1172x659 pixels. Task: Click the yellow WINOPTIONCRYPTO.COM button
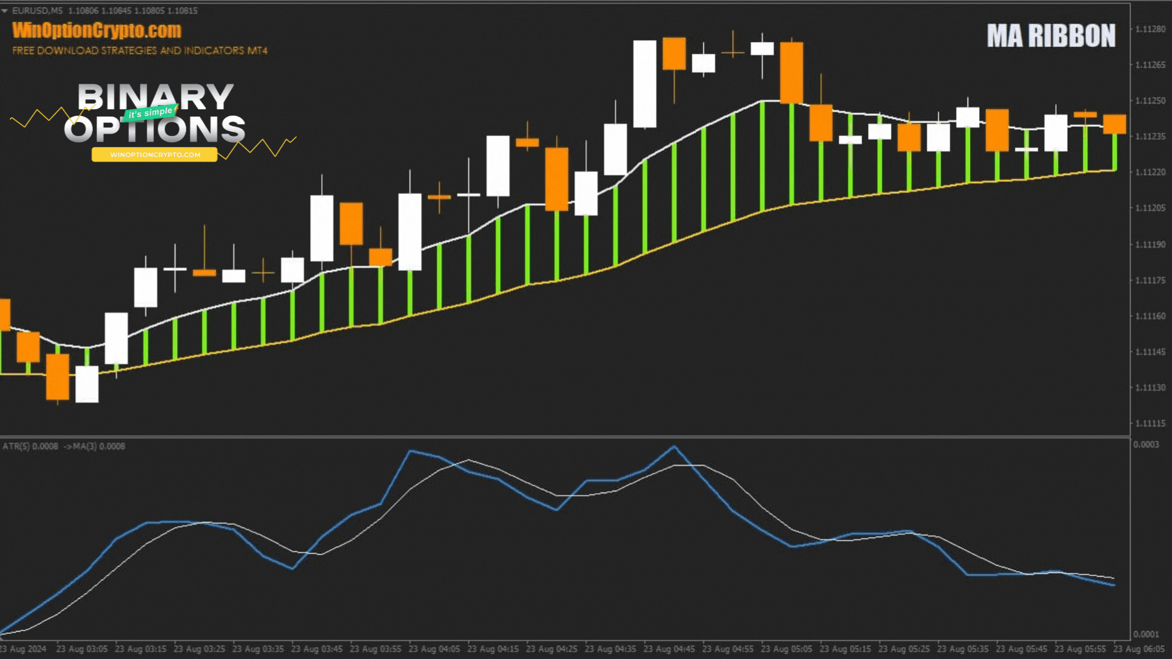(154, 156)
